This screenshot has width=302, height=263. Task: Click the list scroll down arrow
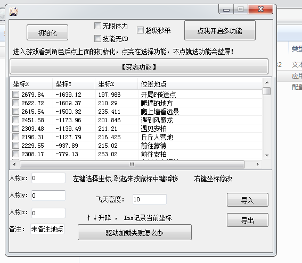(x=267, y=155)
